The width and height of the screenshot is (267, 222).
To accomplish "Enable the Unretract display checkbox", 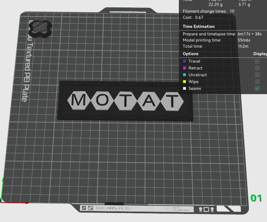I will tap(257, 75).
